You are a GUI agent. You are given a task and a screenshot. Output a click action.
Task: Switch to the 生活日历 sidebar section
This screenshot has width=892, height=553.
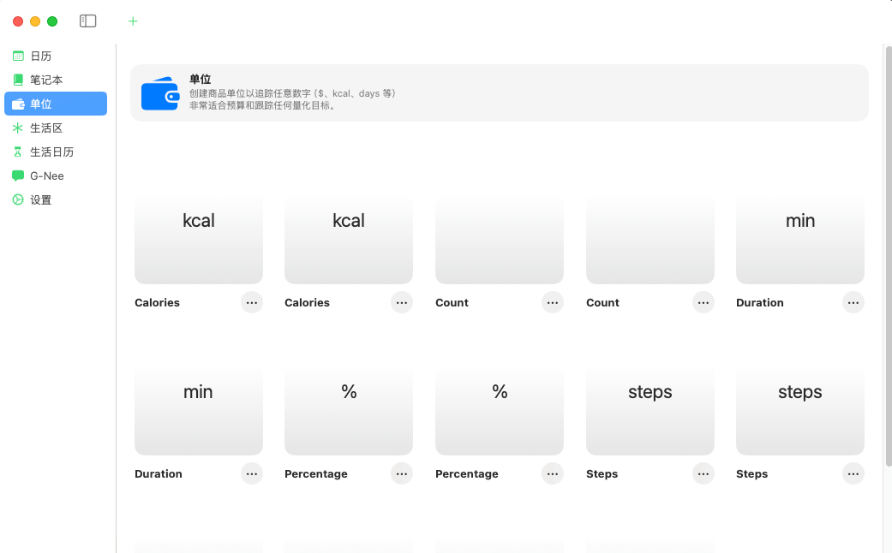point(52,152)
